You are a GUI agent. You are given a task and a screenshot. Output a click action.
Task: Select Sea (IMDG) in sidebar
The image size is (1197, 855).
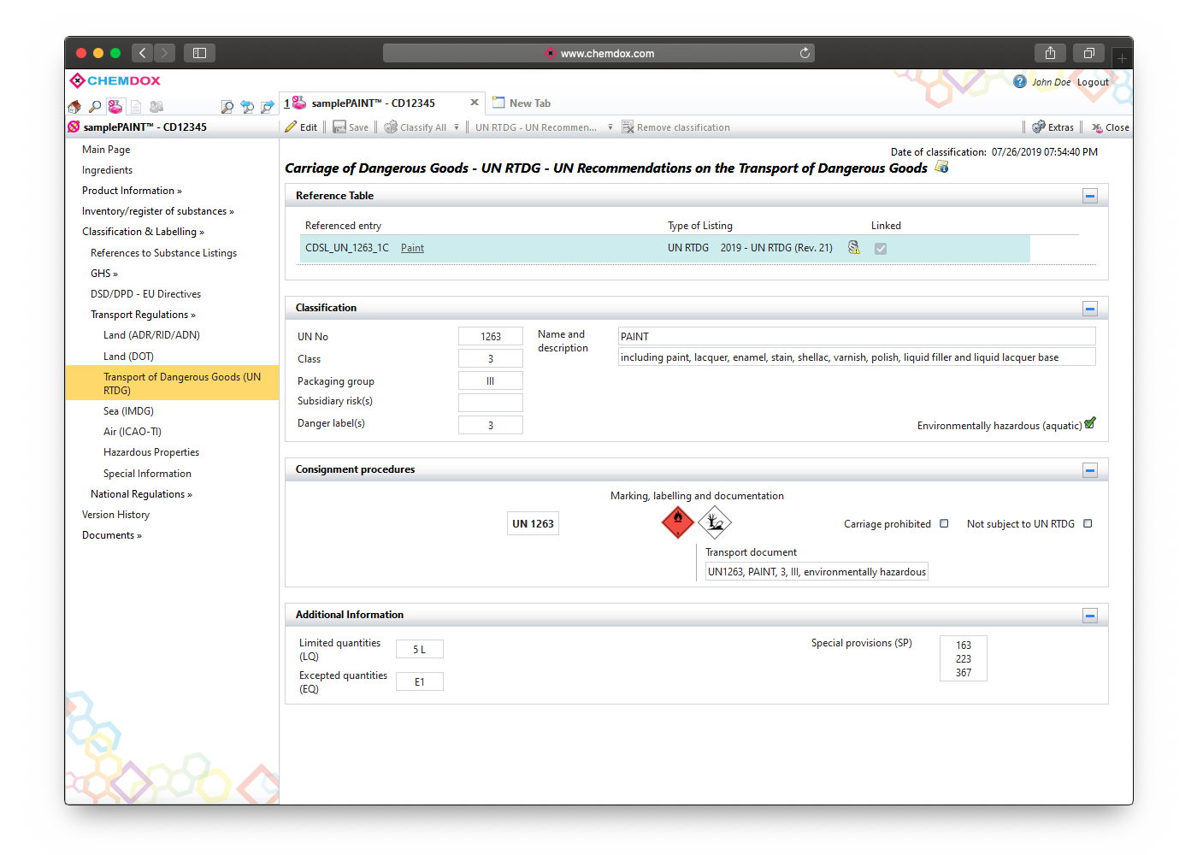128,411
